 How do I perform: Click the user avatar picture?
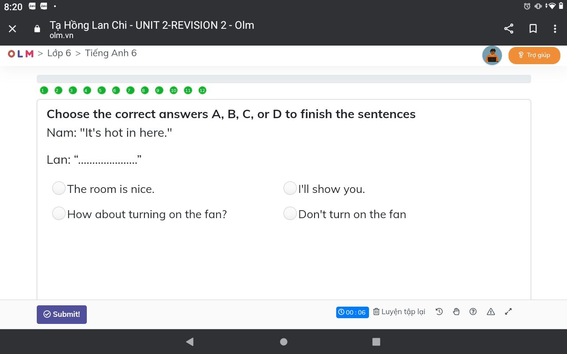[x=492, y=55]
